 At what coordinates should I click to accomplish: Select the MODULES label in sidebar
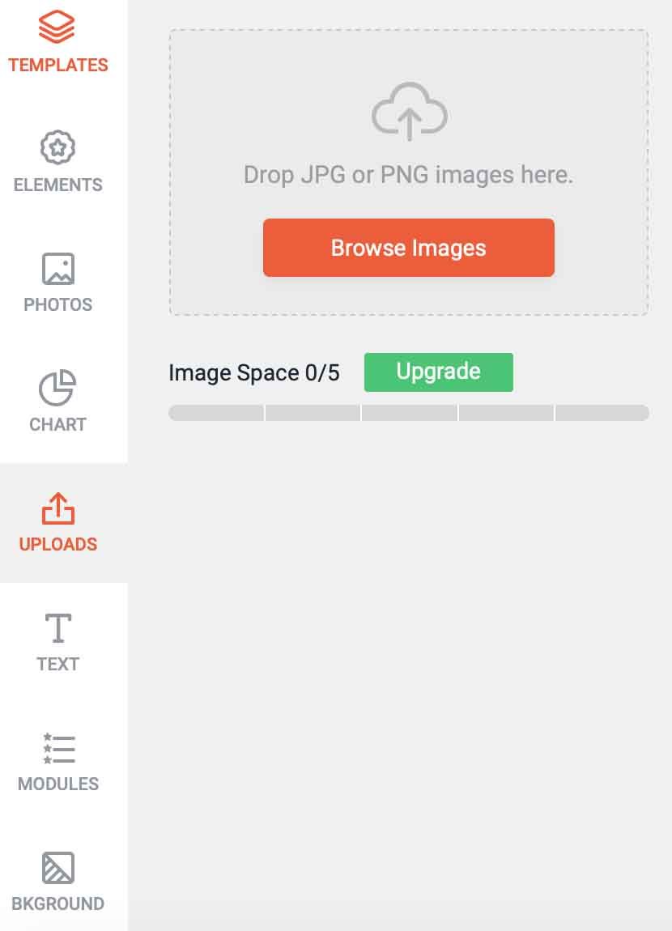point(58,784)
